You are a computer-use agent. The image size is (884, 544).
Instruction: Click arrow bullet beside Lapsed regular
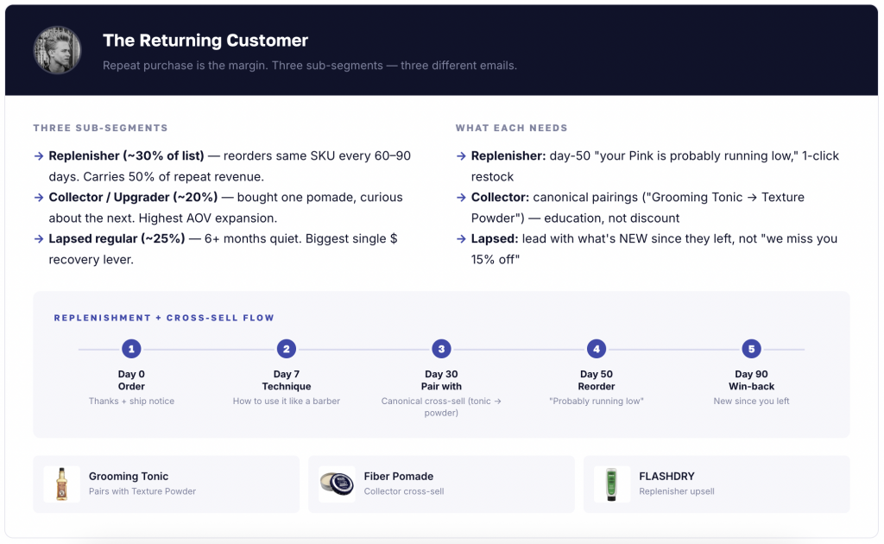click(x=39, y=239)
